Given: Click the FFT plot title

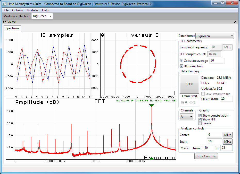Looking at the screenshot, I should [x=100, y=101].
